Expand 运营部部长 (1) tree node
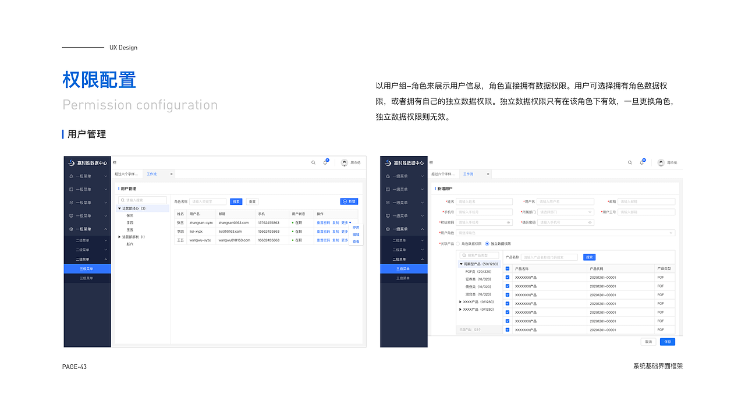This screenshot has width=745, height=419. click(x=119, y=237)
